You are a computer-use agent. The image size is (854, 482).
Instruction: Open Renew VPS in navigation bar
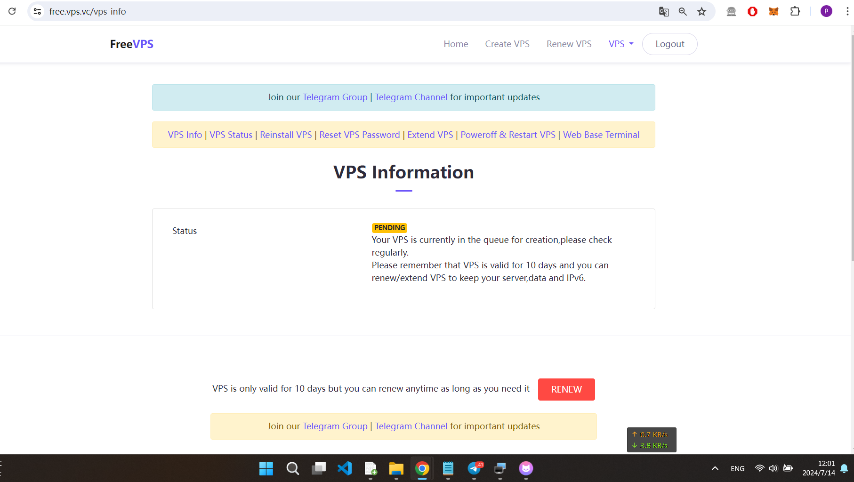click(569, 44)
